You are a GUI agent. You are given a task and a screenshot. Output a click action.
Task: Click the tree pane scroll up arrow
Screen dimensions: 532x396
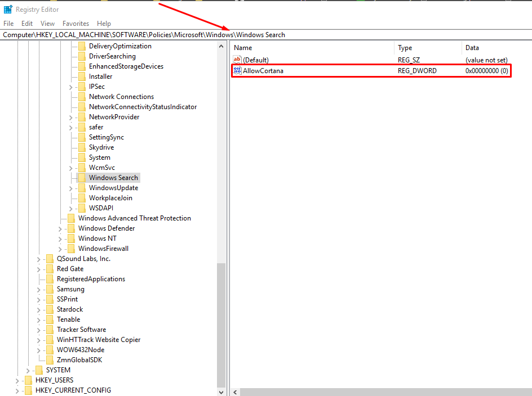pyautogui.click(x=221, y=46)
